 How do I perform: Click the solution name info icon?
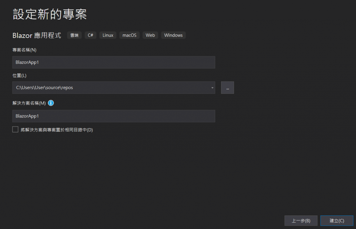(51, 103)
